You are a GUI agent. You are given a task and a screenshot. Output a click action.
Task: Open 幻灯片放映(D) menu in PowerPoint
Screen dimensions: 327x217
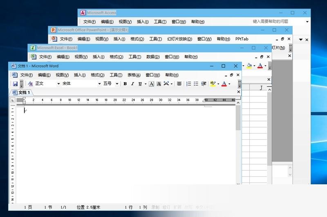click(179, 39)
